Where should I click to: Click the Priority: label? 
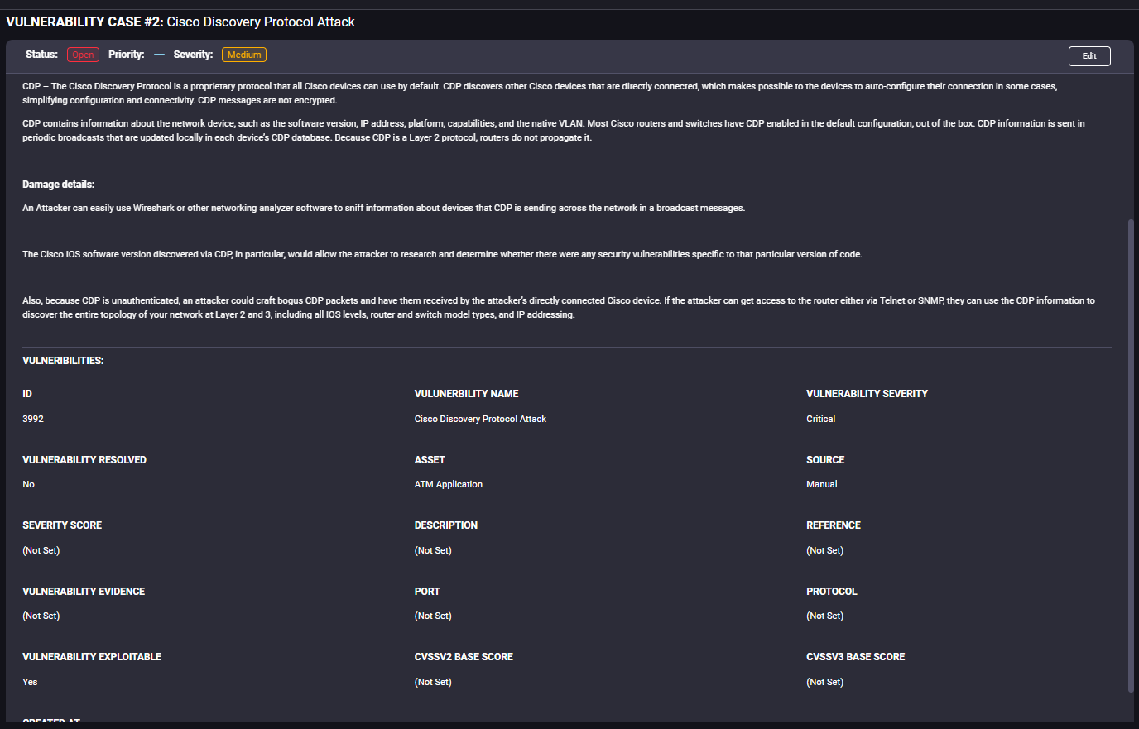click(x=126, y=55)
